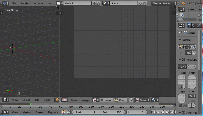
Task: Open the image editor Image menu
Action: [x=85, y=100]
